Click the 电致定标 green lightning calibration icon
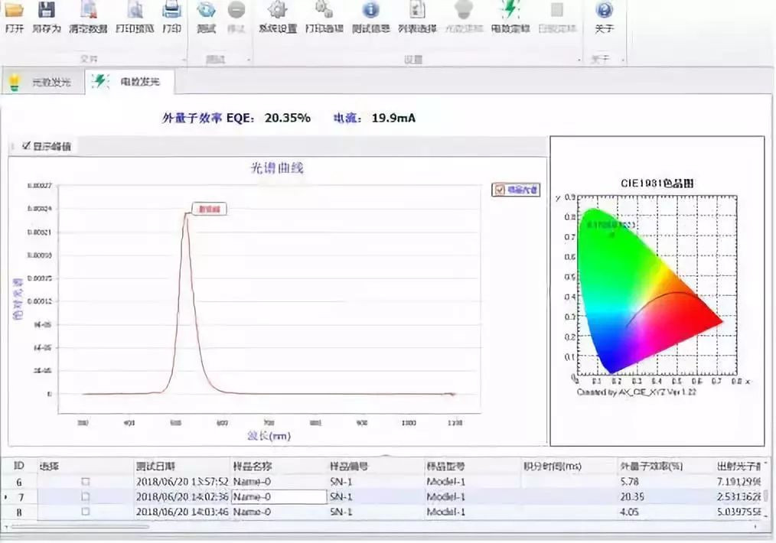This screenshot has height=543, width=776. pyautogui.click(x=510, y=9)
